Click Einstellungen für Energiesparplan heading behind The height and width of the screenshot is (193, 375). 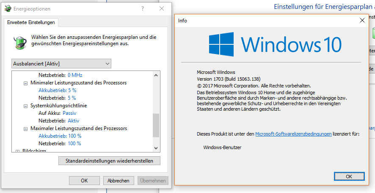(324, 7)
